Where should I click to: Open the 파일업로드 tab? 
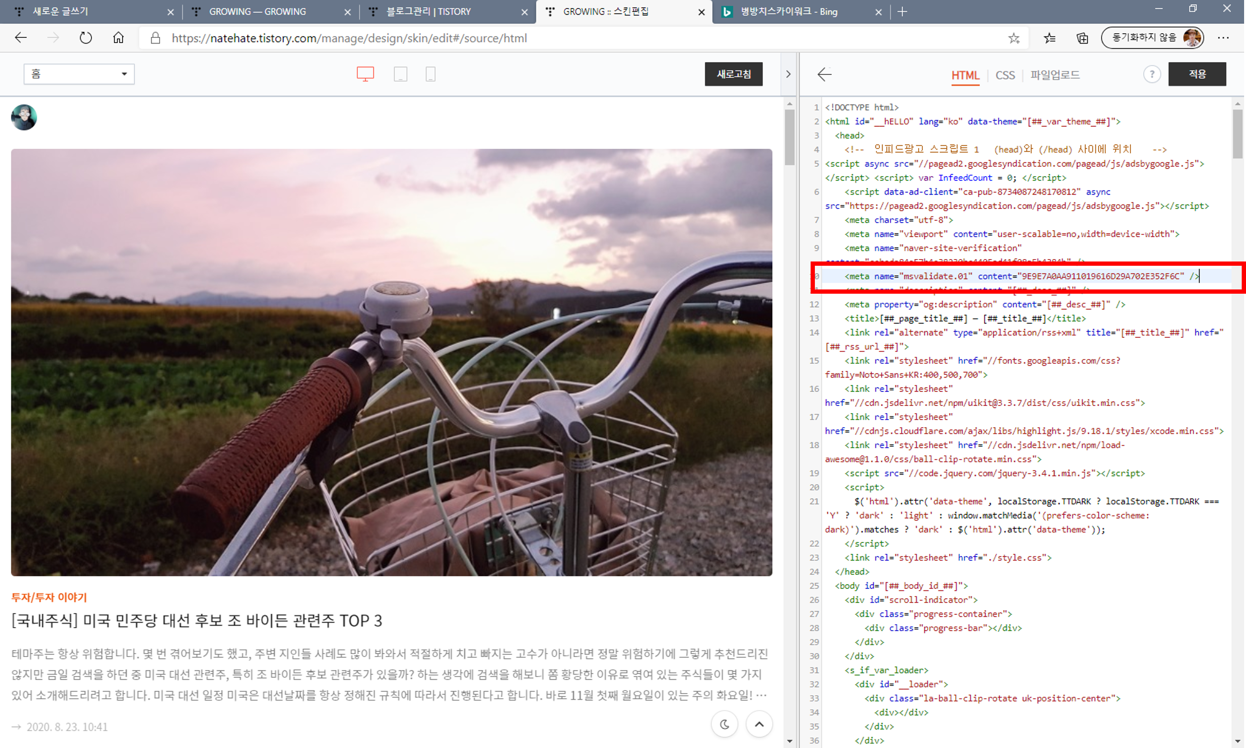(x=1055, y=75)
